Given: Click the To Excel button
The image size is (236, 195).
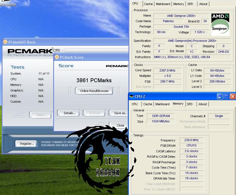Looking at the screenshot, I should [x=94, y=113].
